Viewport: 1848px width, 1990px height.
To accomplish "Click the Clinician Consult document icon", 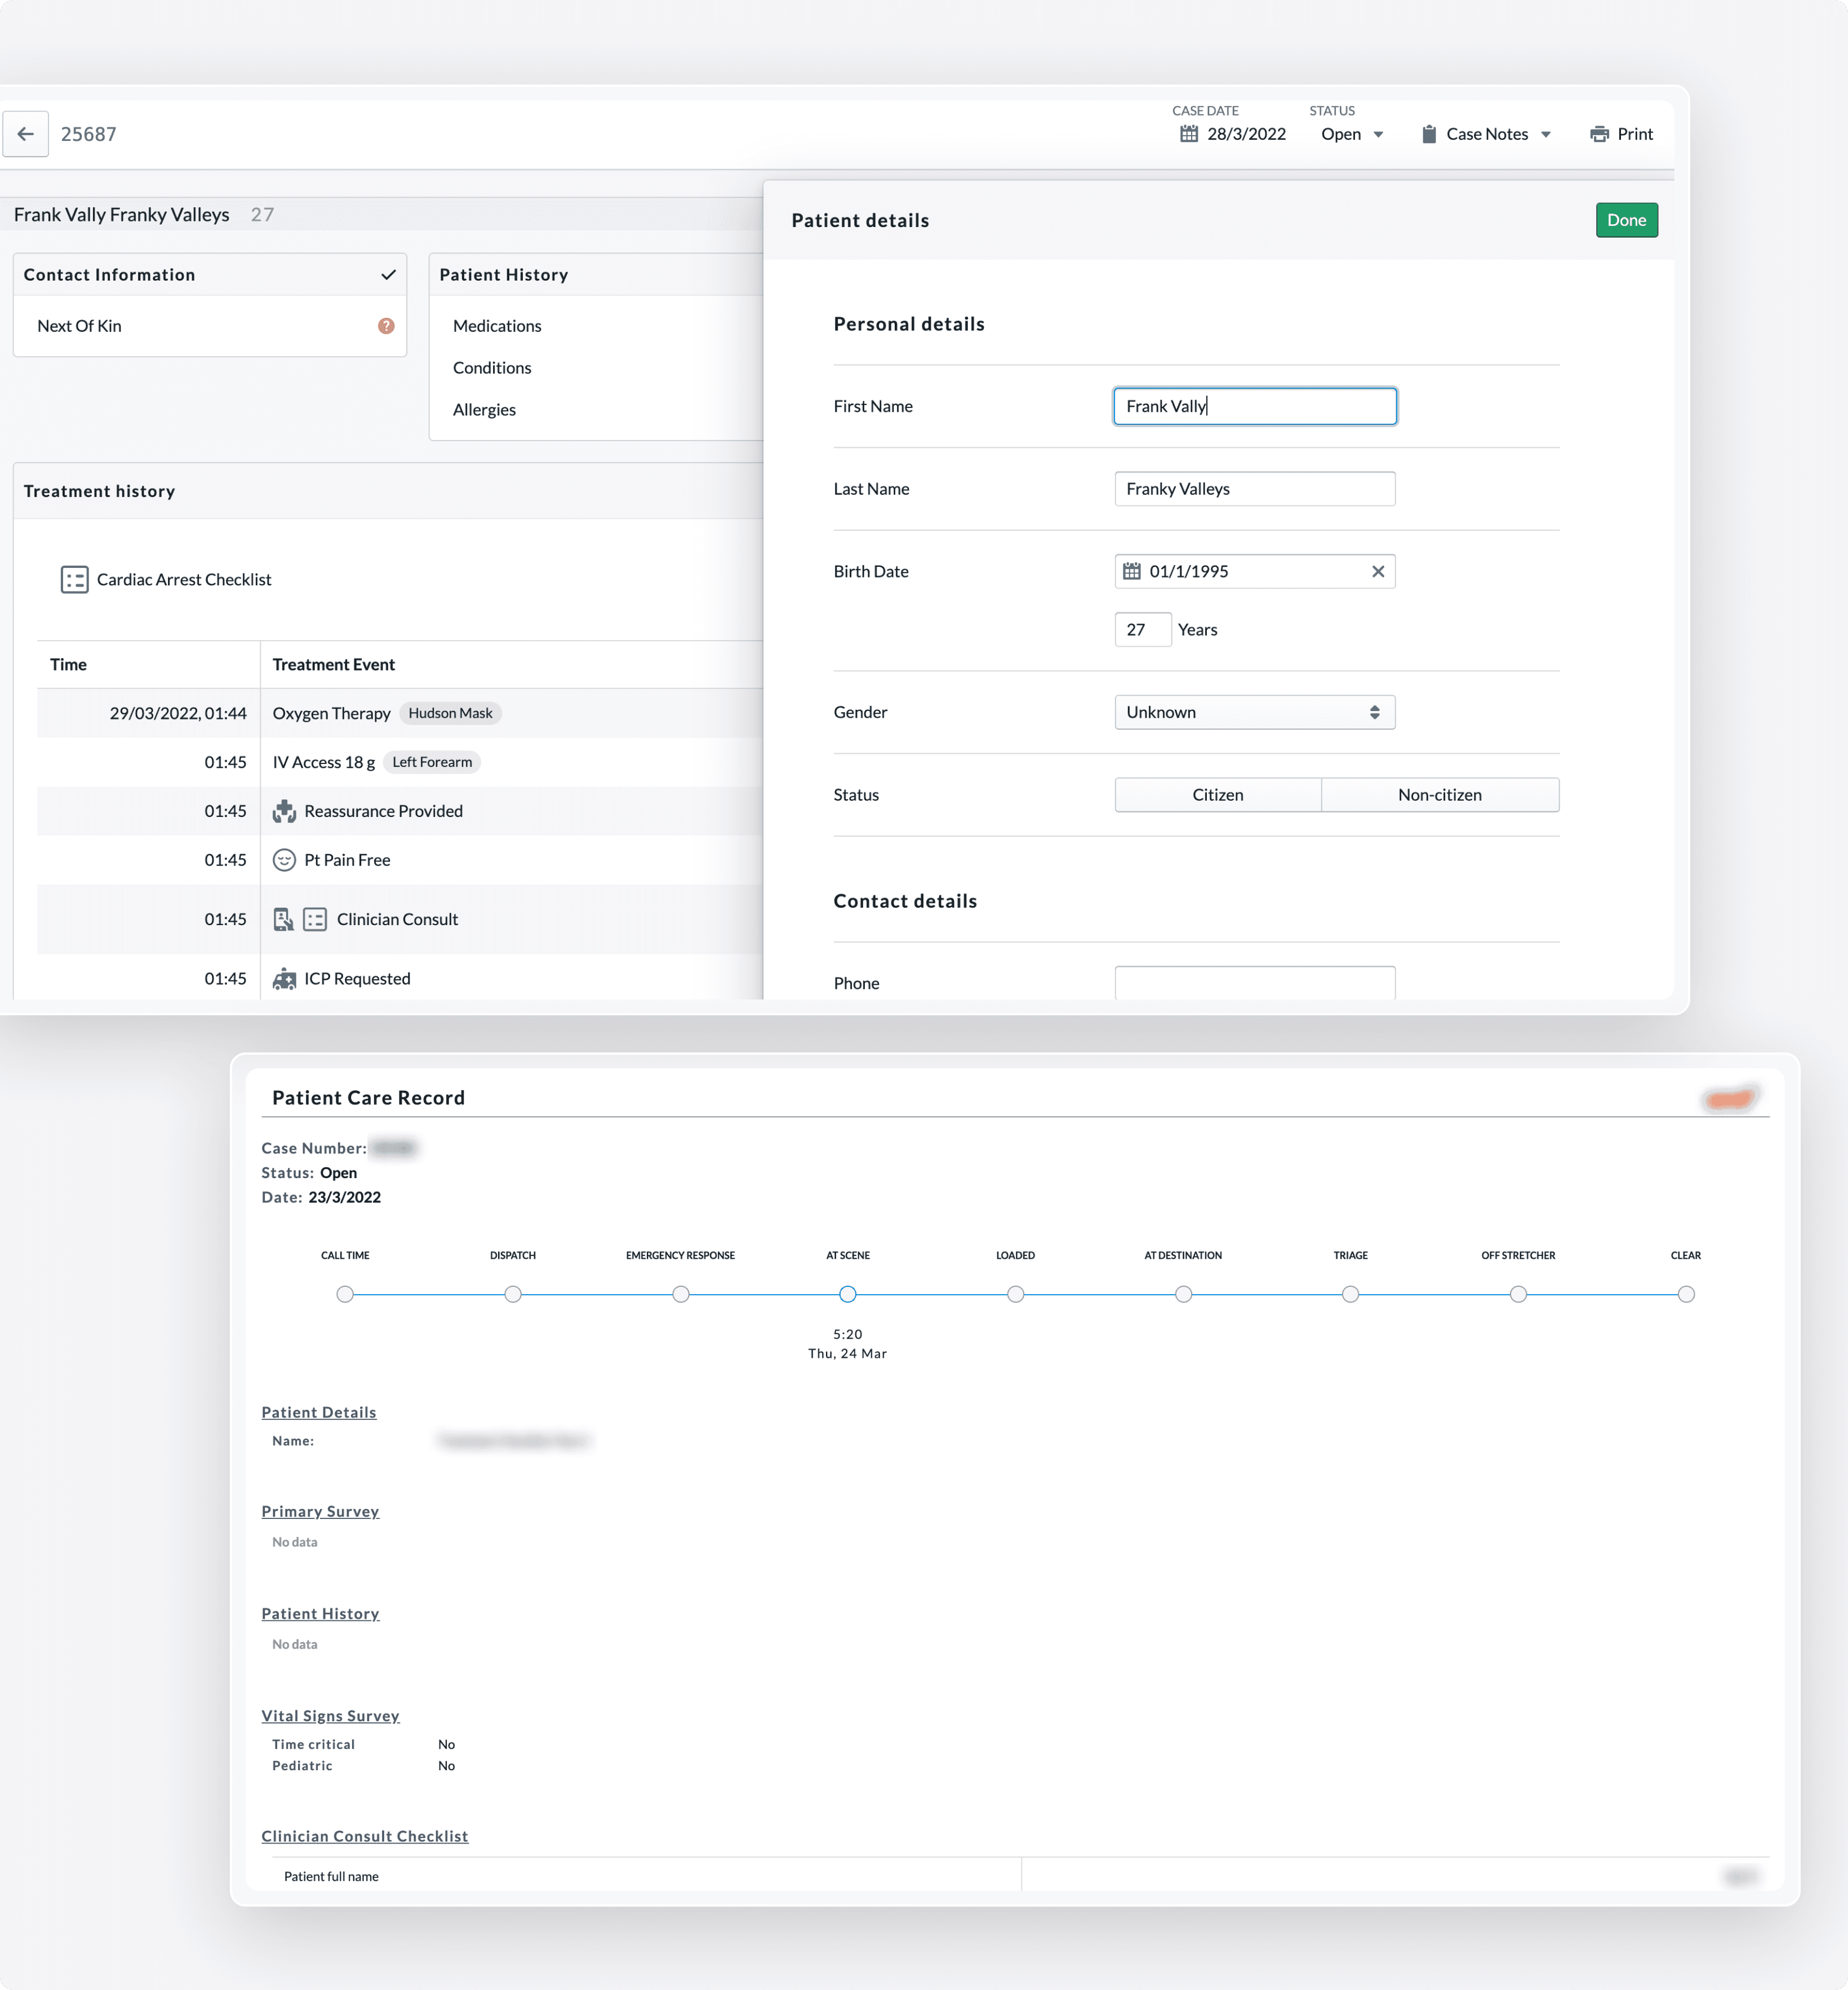I will click(x=283, y=919).
